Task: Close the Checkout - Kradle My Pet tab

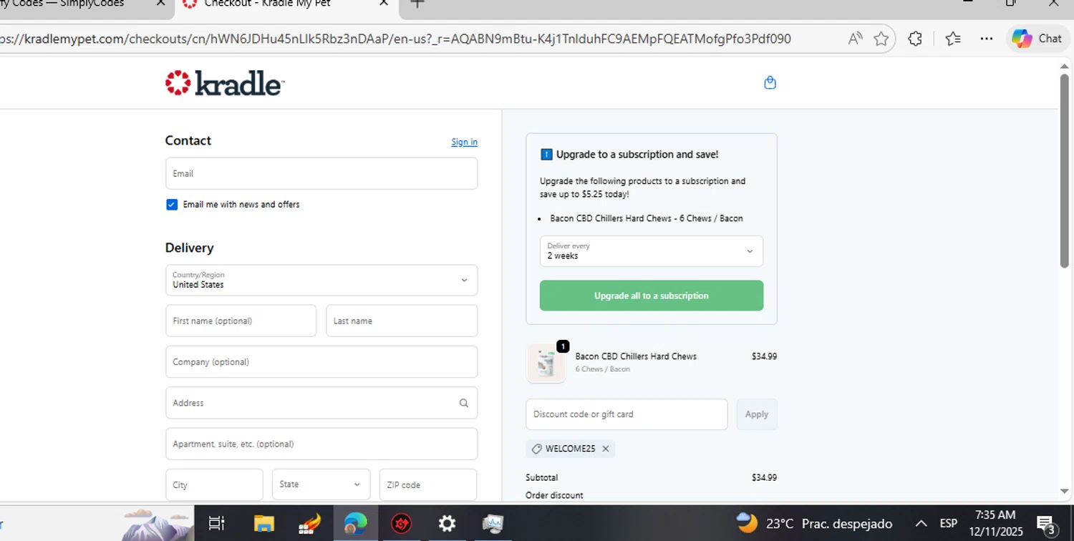Action: (x=384, y=3)
